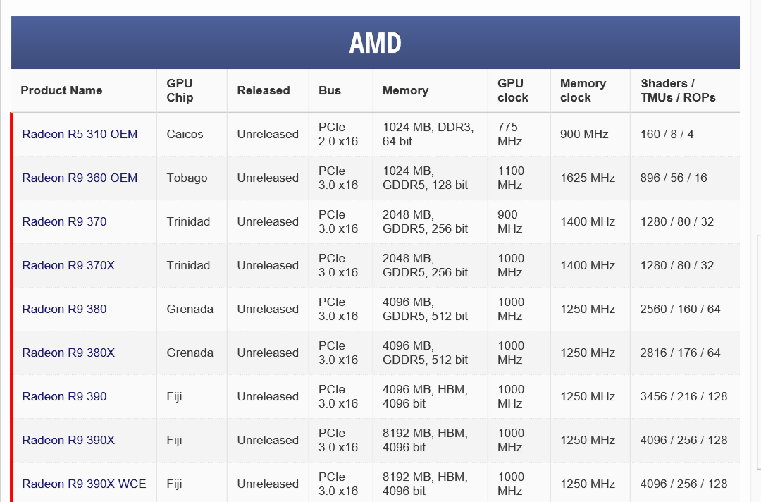Click the Product Name column header
Image resolution: width=761 pixels, height=502 pixels.
tap(61, 90)
